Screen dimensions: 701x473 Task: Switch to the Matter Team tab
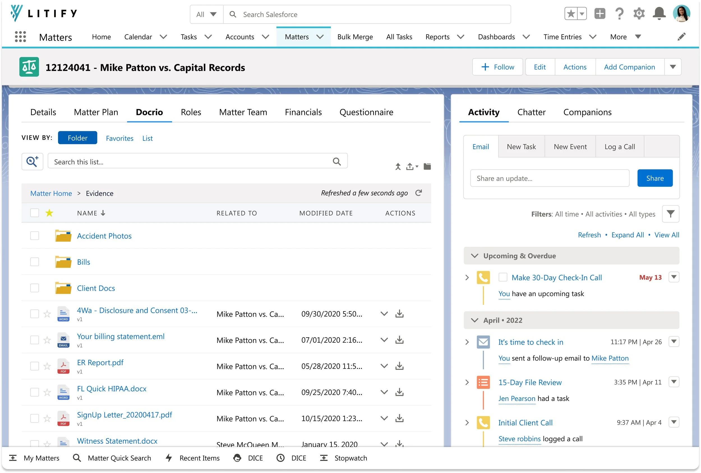point(243,112)
